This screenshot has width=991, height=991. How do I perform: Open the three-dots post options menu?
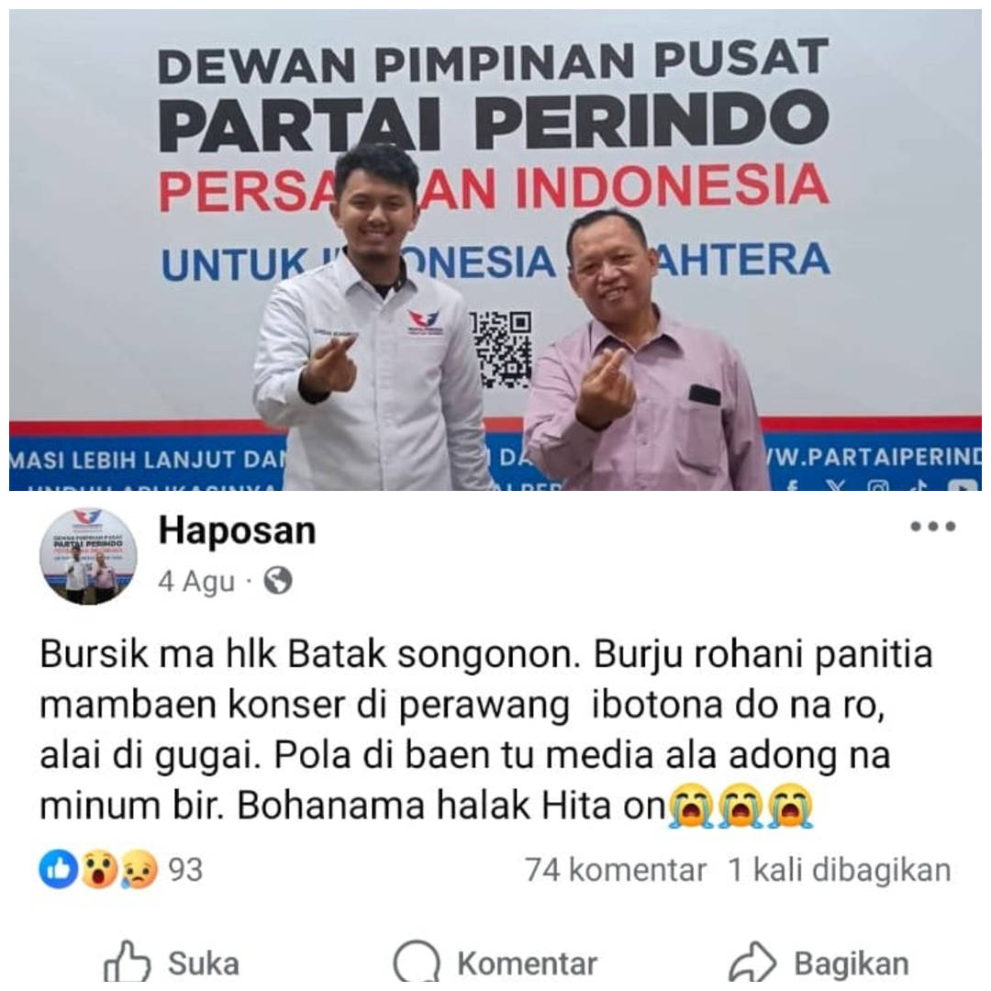(x=933, y=527)
